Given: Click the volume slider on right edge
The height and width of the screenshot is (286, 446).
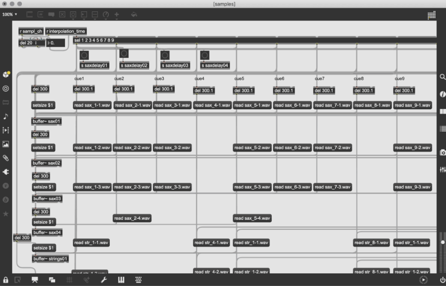Looking at the screenshot, I should tap(443, 242).
